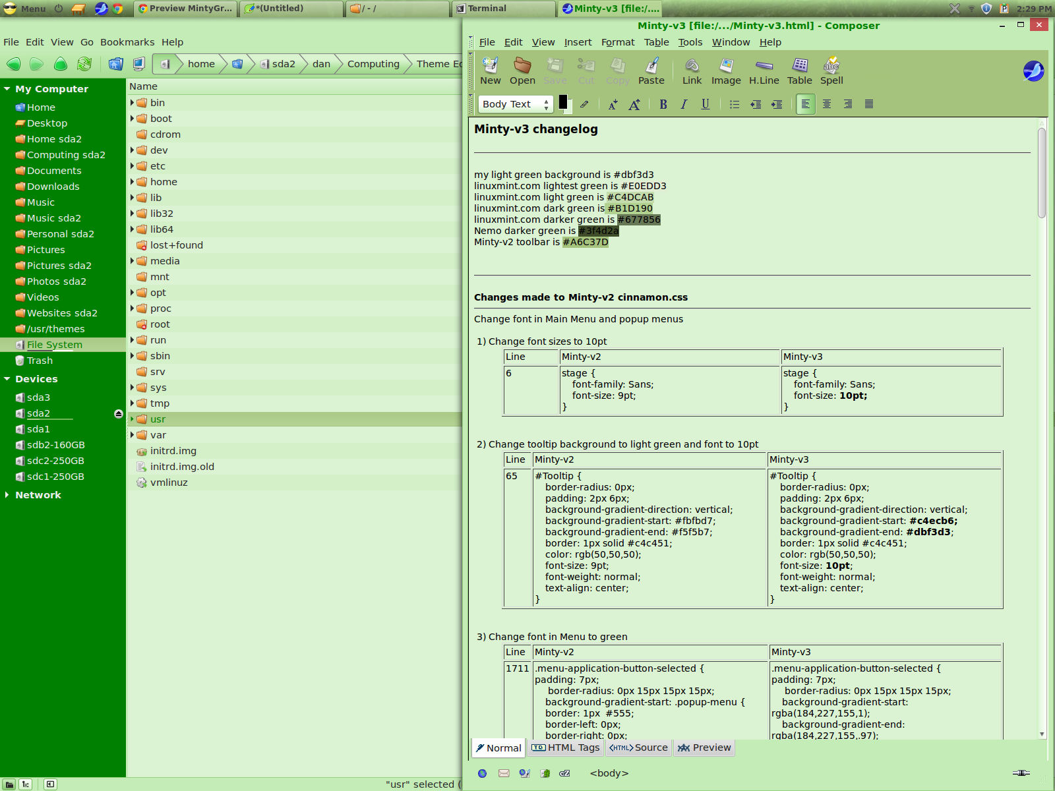This screenshot has height=791, width=1055.
Task: Align text left
Action: 806,104
